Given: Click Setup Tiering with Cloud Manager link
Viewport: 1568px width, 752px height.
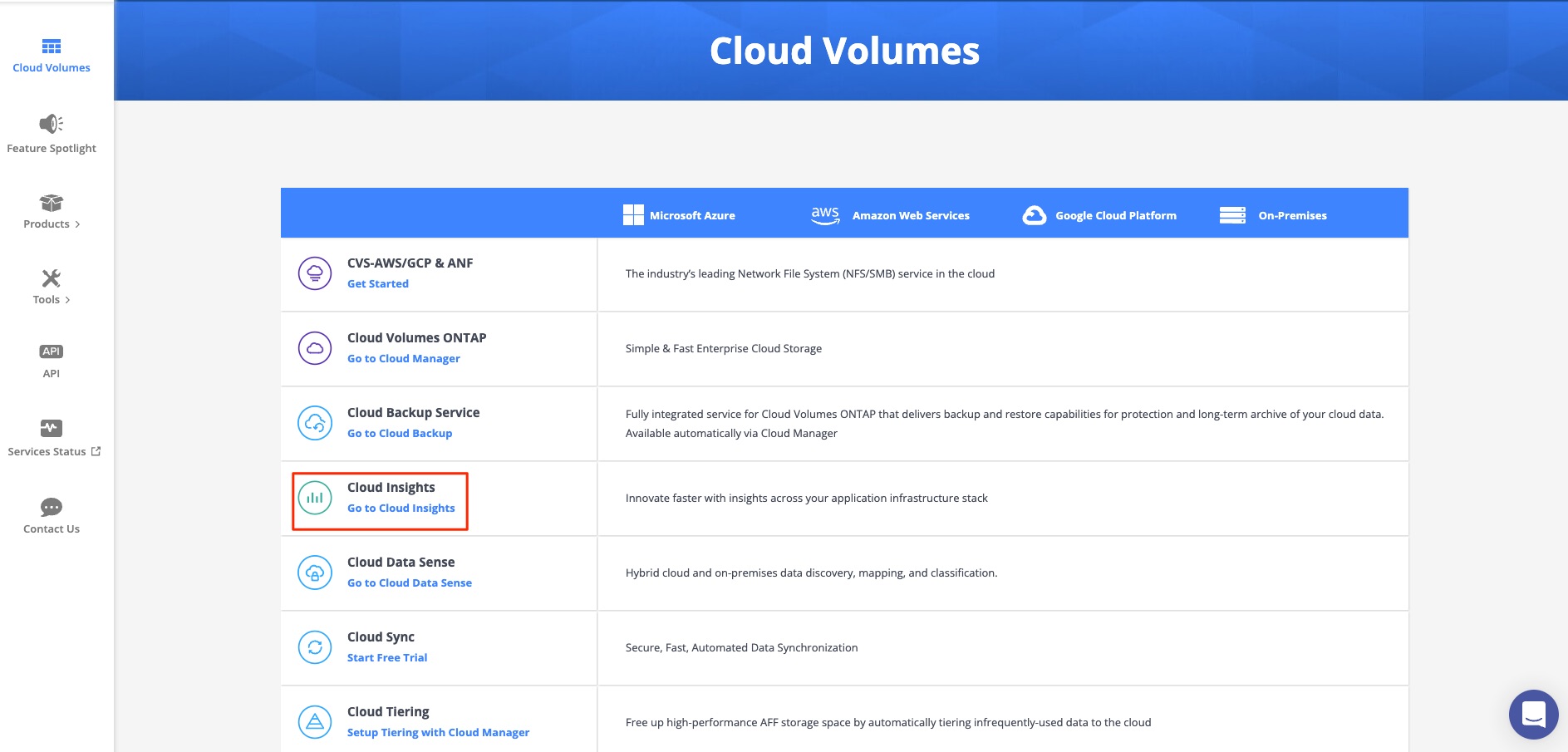Looking at the screenshot, I should 438,732.
